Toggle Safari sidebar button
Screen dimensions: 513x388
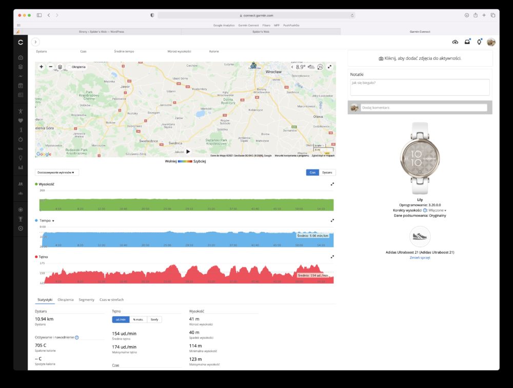click(x=40, y=15)
